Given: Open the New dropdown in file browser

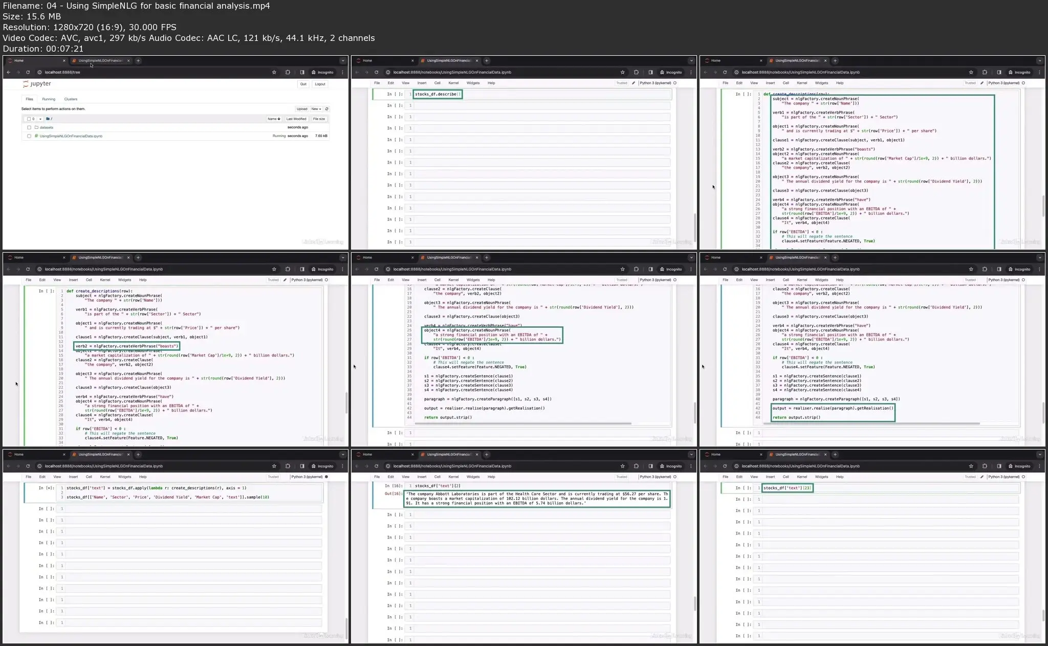Looking at the screenshot, I should click(316, 109).
